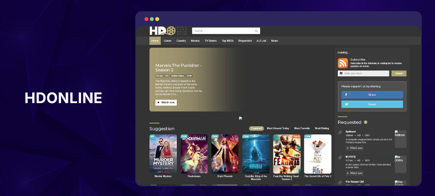Click the Tweet button
The height and width of the screenshot is (196, 435).
click(372, 105)
